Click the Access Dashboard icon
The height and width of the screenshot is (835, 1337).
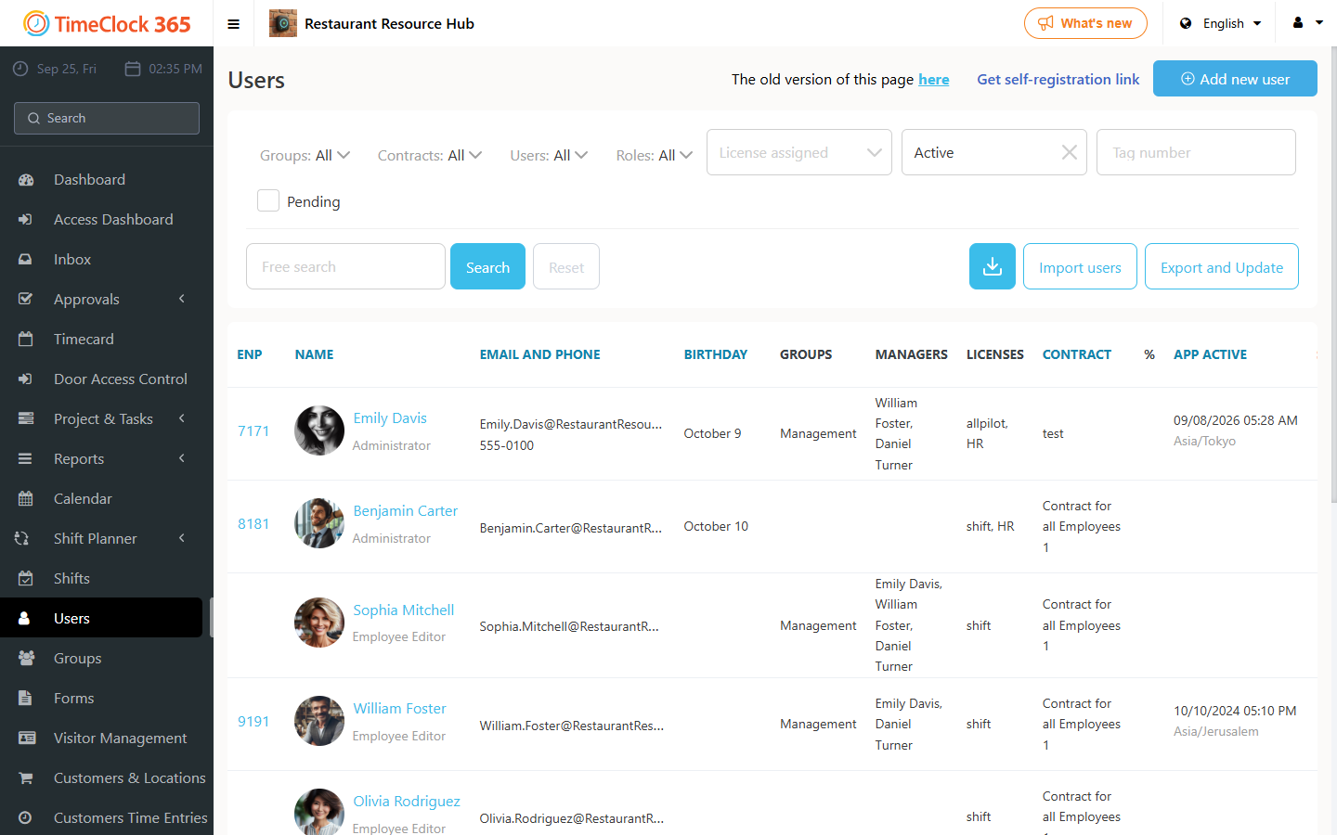click(26, 219)
